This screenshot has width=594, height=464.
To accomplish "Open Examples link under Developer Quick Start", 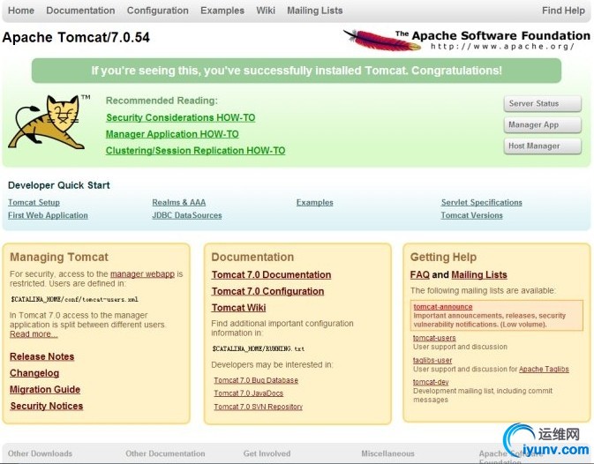I will point(315,203).
